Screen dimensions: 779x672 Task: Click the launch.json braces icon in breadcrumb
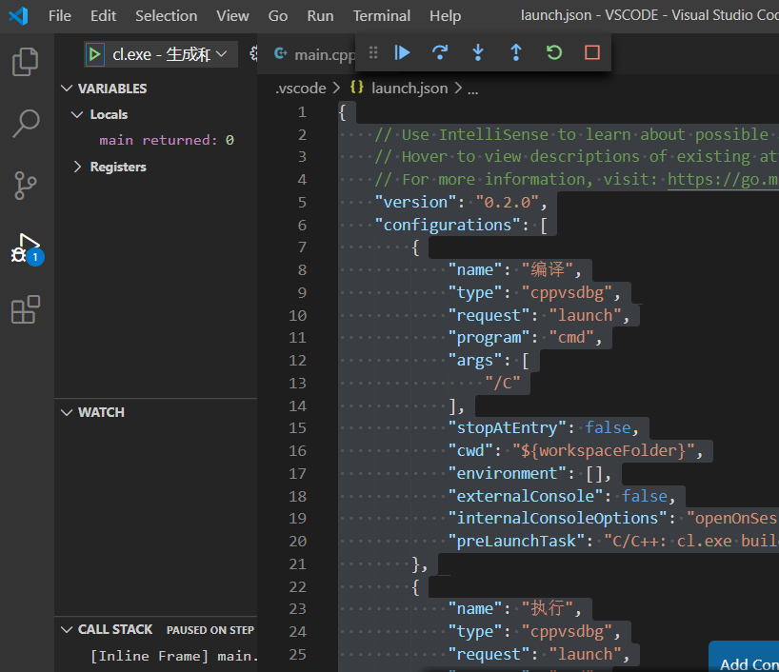coord(356,88)
